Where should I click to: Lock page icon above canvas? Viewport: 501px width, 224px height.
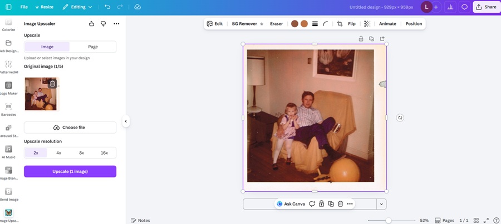click(x=361, y=39)
